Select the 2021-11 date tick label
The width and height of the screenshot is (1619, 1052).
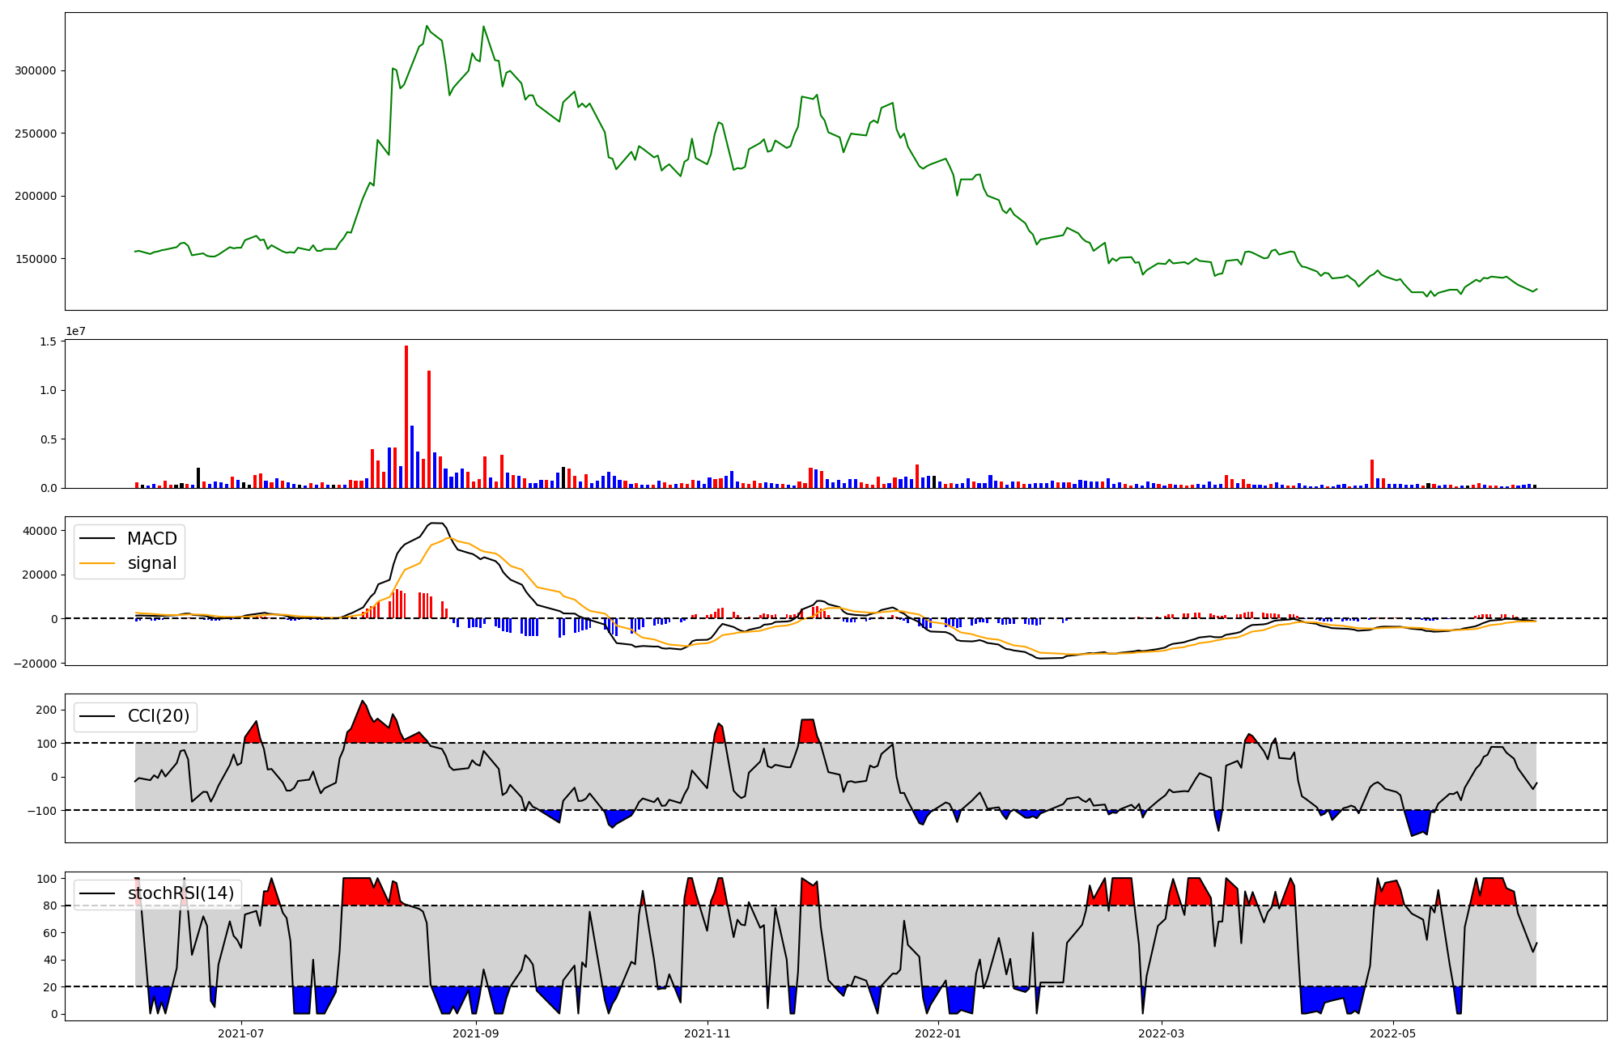coord(708,1033)
